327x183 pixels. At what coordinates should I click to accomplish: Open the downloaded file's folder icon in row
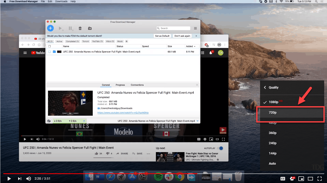pos(54,52)
